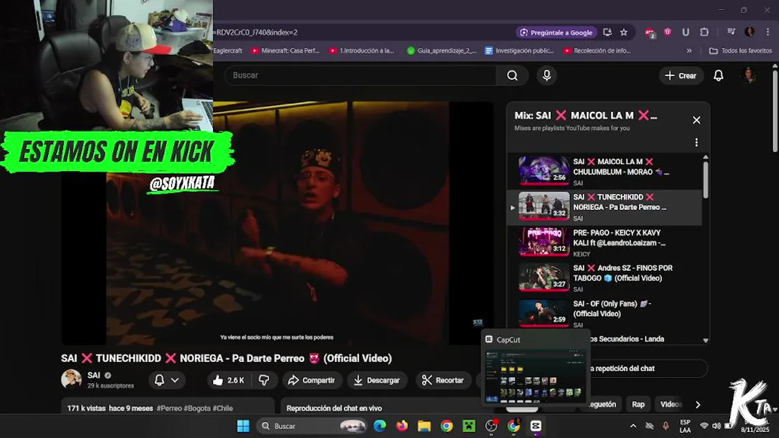Start voice search with the microphone icon
The width and height of the screenshot is (779, 438).
pyautogui.click(x=547, y=75)
